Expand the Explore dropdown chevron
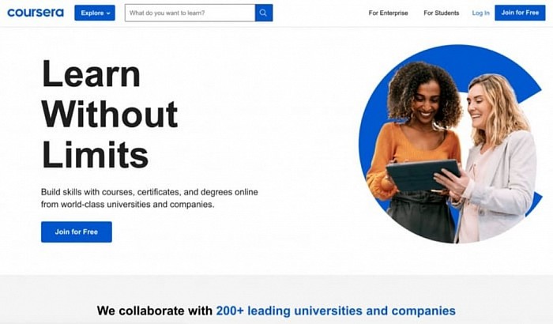553x324 pixels. click(x=108, y=13)
